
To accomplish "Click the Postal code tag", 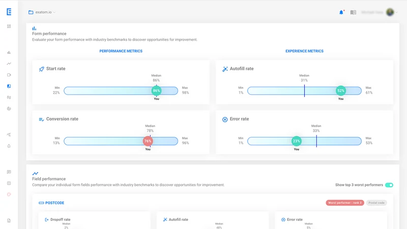I will pos(376,203).
